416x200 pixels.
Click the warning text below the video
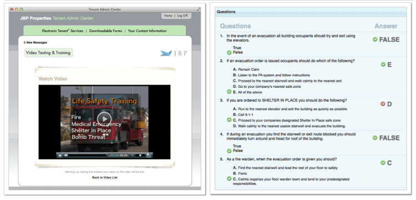(104, 172)
